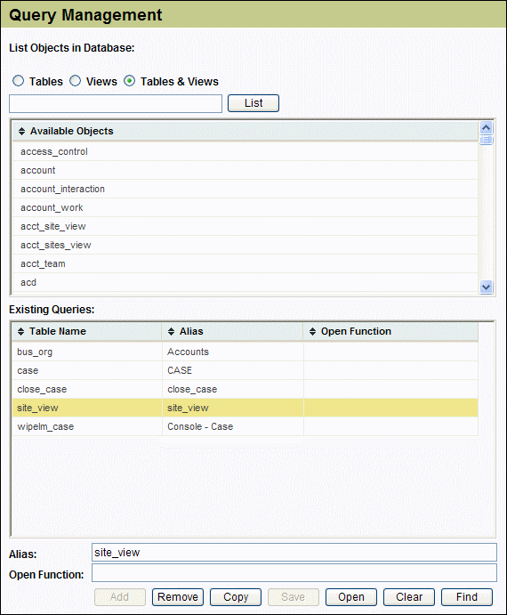507x615 pixels.
Task: Select the Tables radio button
Action: (x=18, y=81)
